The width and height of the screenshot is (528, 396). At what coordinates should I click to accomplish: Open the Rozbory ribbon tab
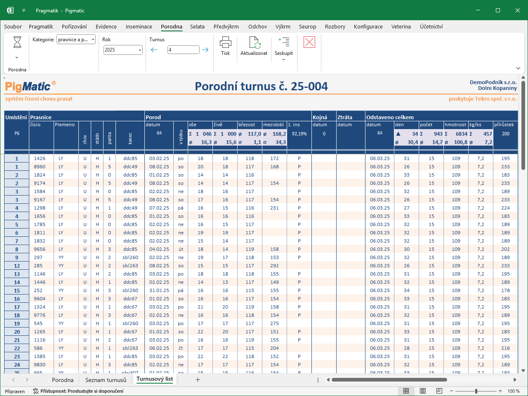click(x=335, y=26)
